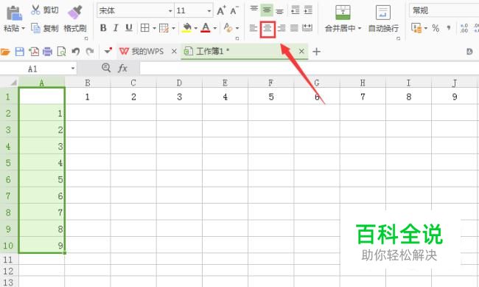Close the 我的WPS tab
Viewport: 479px width, 287px height.
click(174, 52)
